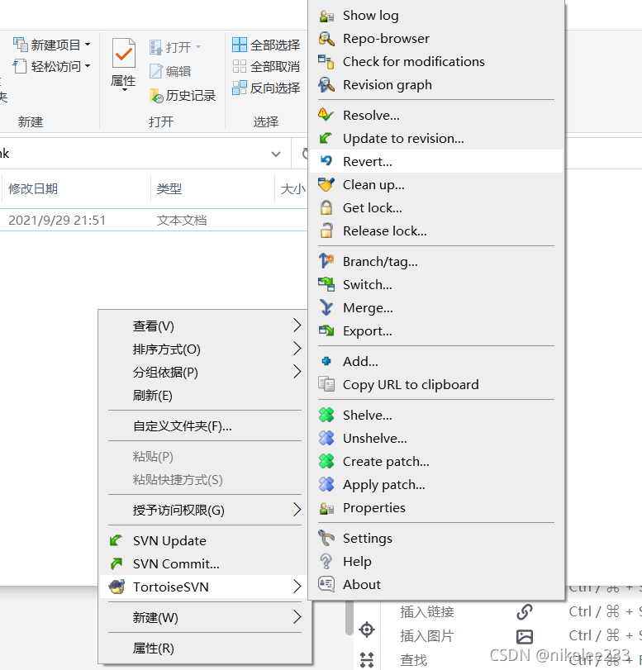
Task: Click the About icon
Action: [x=326, y=584]
